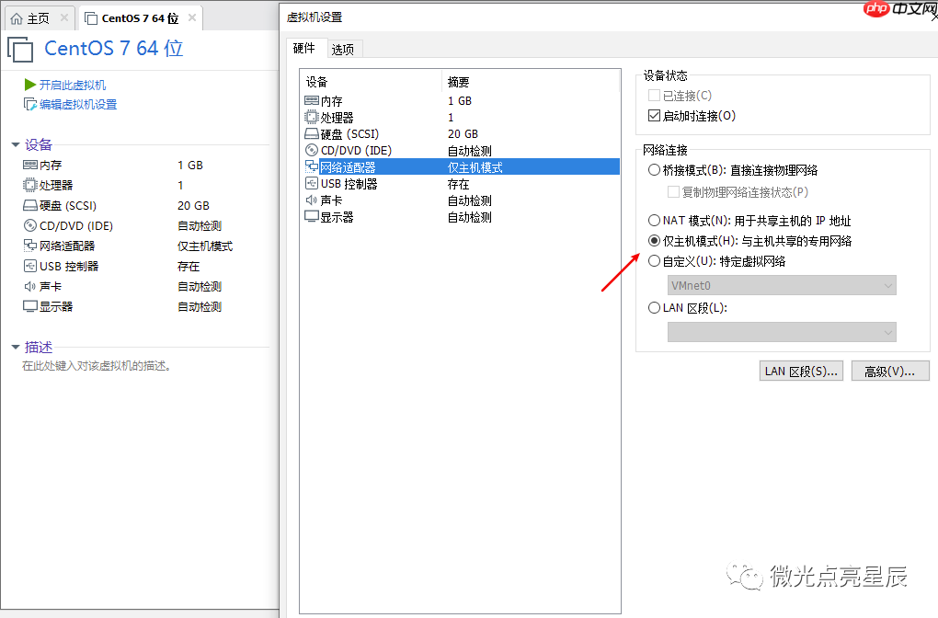Click the green play icon for 开启此虚拟机

[30, 85]
